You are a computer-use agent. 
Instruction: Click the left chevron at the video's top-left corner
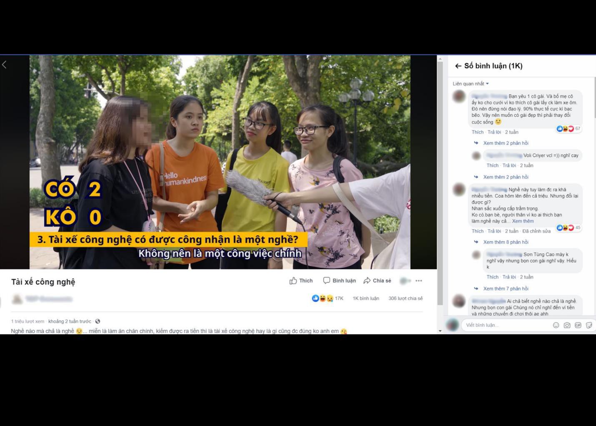pyautogui.click(x=4, y=65)
